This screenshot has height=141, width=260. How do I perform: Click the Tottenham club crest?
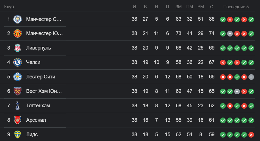click(18, 106)
